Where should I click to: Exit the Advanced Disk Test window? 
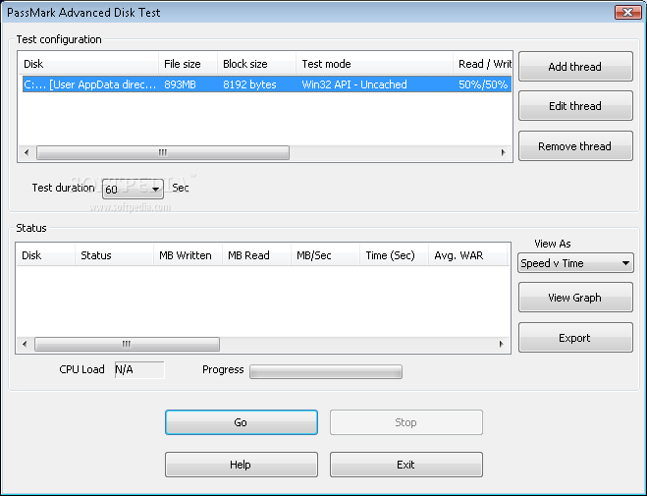(406, 465)
